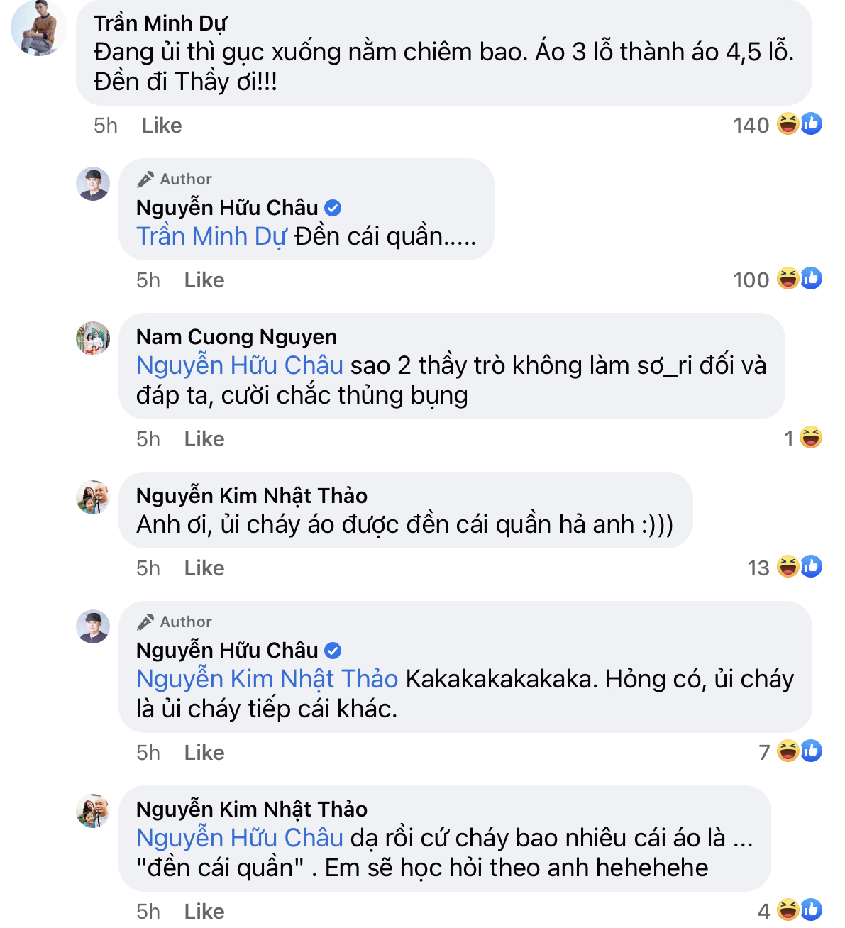Like the 'Anh ơi, ủi cháy áo' comment
This screenshot has height=928, width=845.
pos(204,568)
